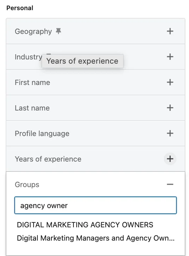Viewport: 189px width, 256px height.
Task: Expand the Years of experience row
Action: [96, 159]
